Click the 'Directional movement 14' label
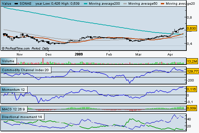Image resolution: width=199 pixels, height=133 pixels. pos(22,117)
